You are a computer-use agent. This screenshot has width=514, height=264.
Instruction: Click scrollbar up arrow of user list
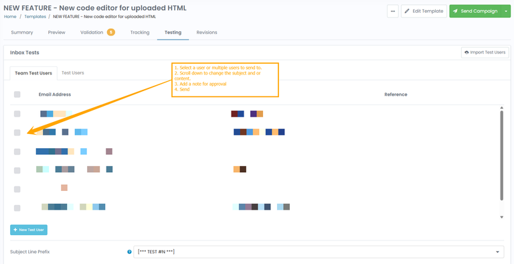pos(501,108)
